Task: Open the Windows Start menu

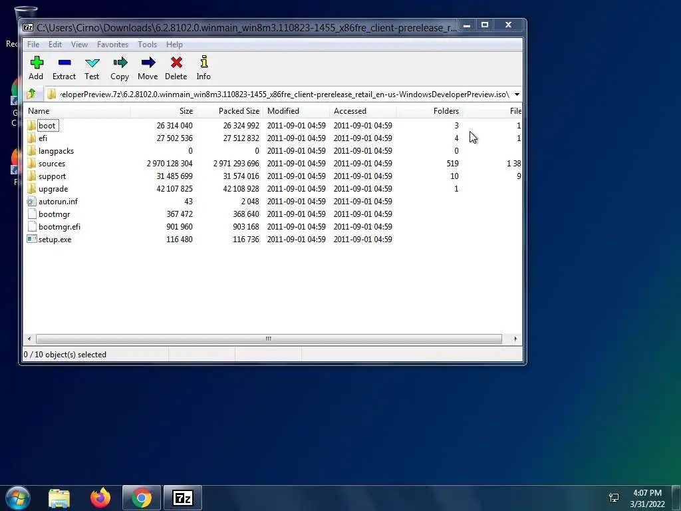Action: tap(17, 498)
